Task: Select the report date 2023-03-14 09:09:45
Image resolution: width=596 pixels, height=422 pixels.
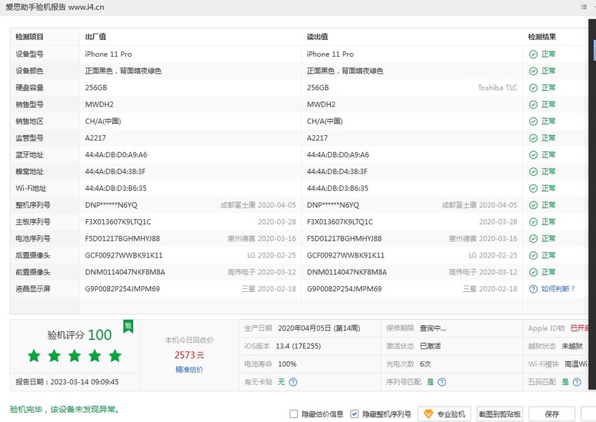Action: coord(84,382)
